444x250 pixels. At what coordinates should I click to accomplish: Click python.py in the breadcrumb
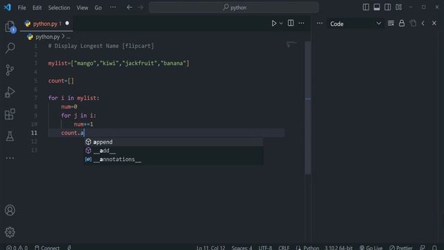[47, 37]
